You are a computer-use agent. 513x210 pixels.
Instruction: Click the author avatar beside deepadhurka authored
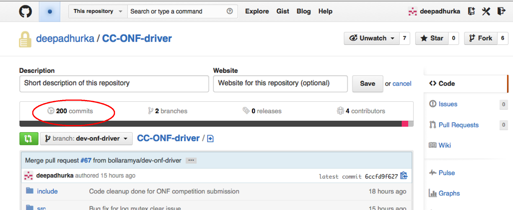(29, 176)
